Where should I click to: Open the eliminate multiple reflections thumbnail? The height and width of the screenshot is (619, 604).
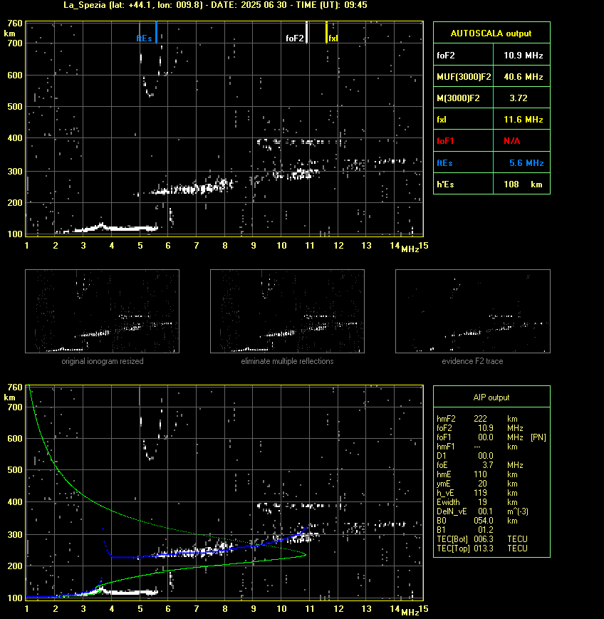[x=287, y=311]
